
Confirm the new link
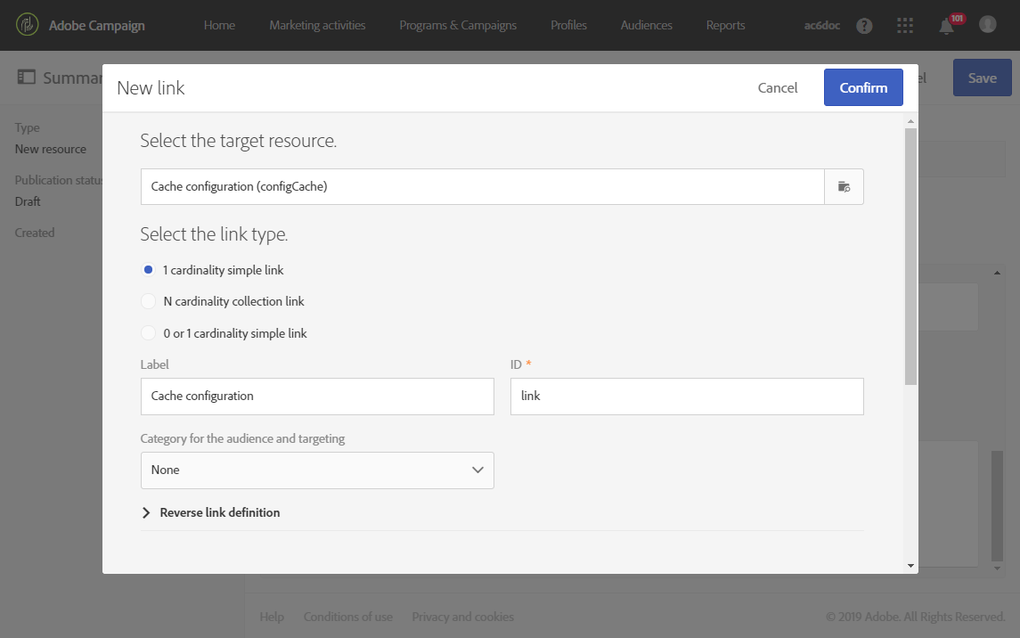click(x=863, y=87)
